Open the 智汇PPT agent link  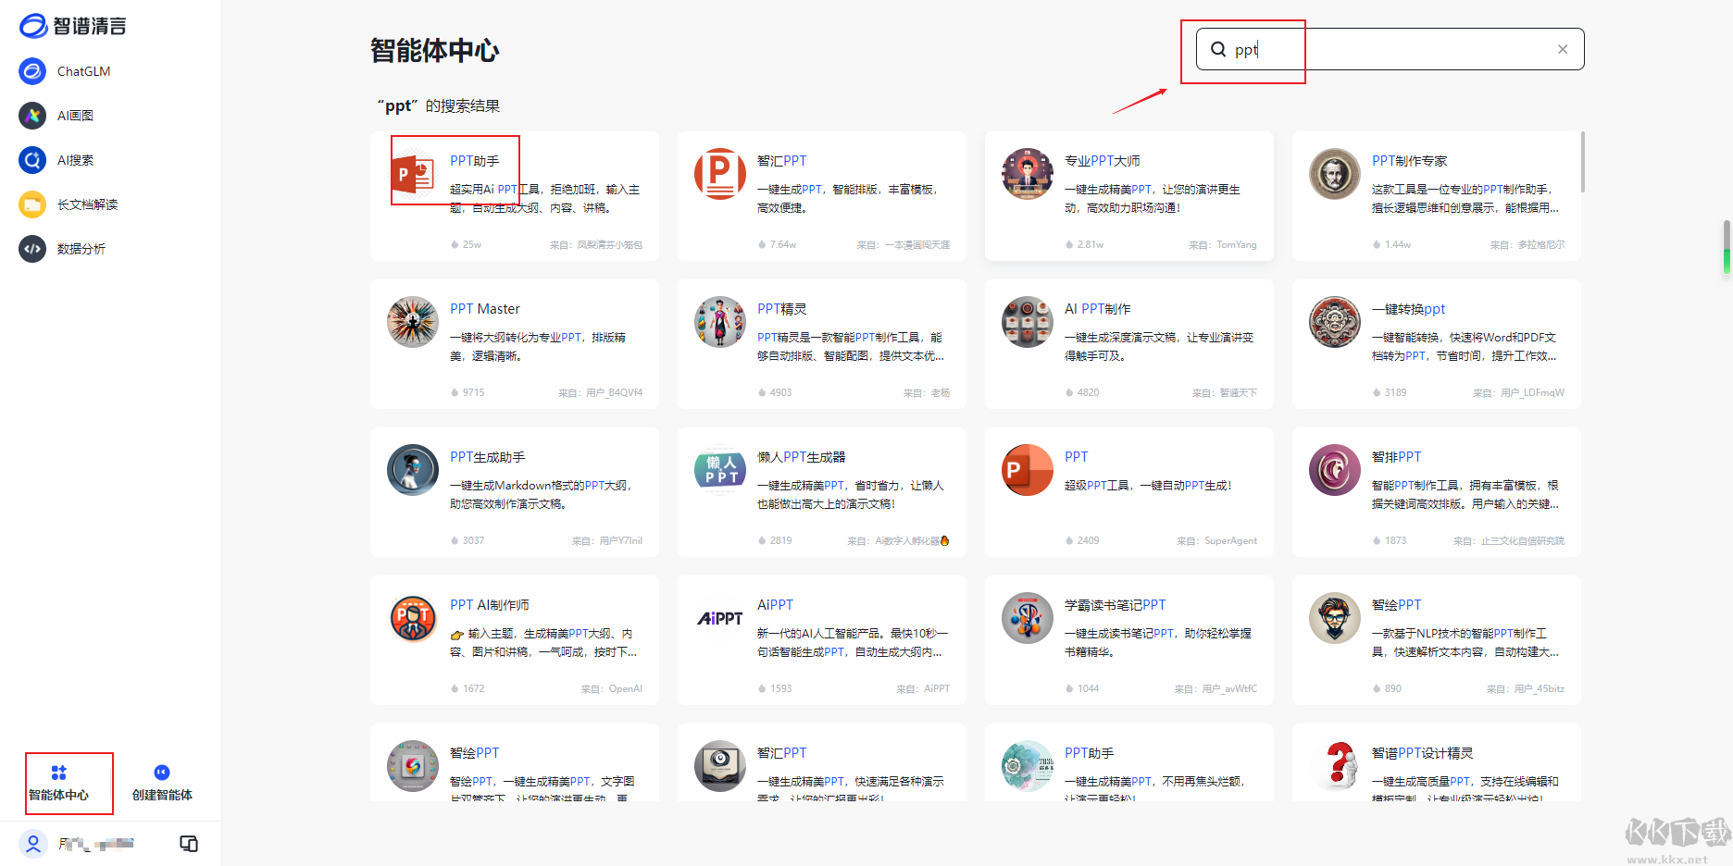[x=783, y=159]
